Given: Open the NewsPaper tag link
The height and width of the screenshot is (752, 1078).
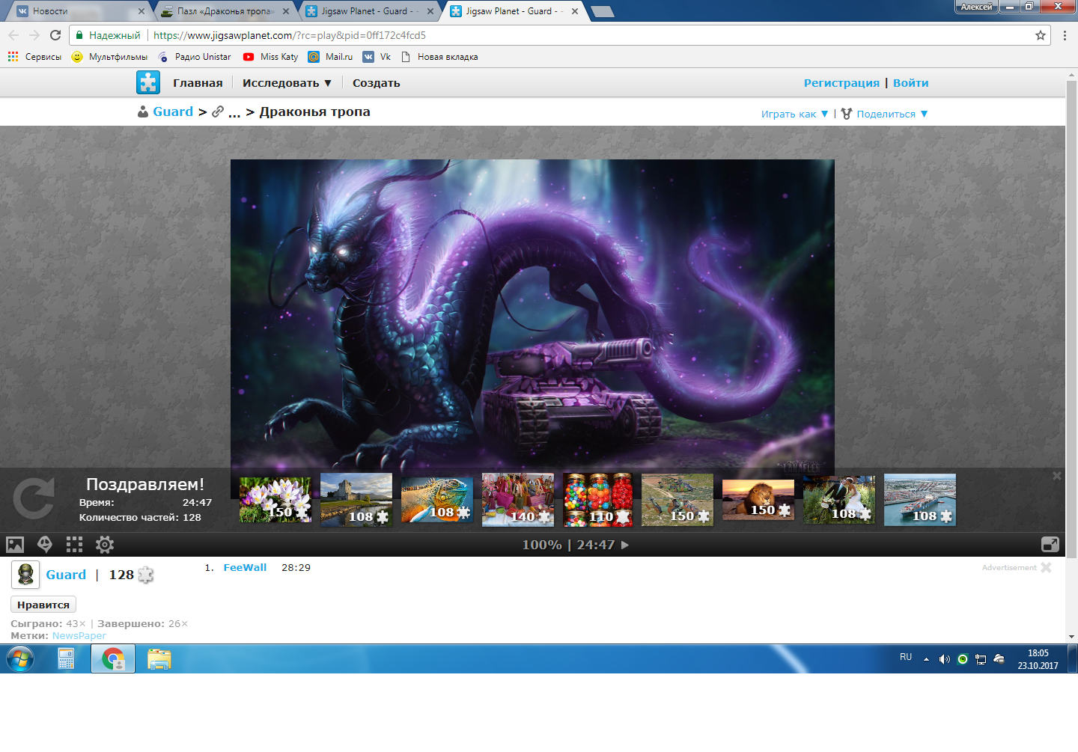Looking at the screenshot, I should point(79,636).
